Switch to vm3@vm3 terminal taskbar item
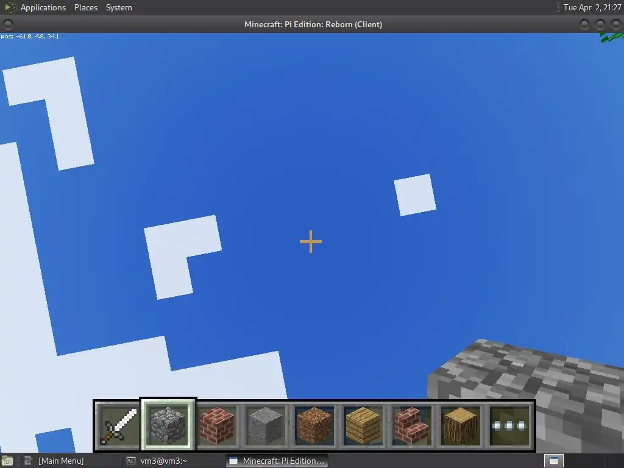Viewport: 624px width, 468px height. (x=163, y=461)
